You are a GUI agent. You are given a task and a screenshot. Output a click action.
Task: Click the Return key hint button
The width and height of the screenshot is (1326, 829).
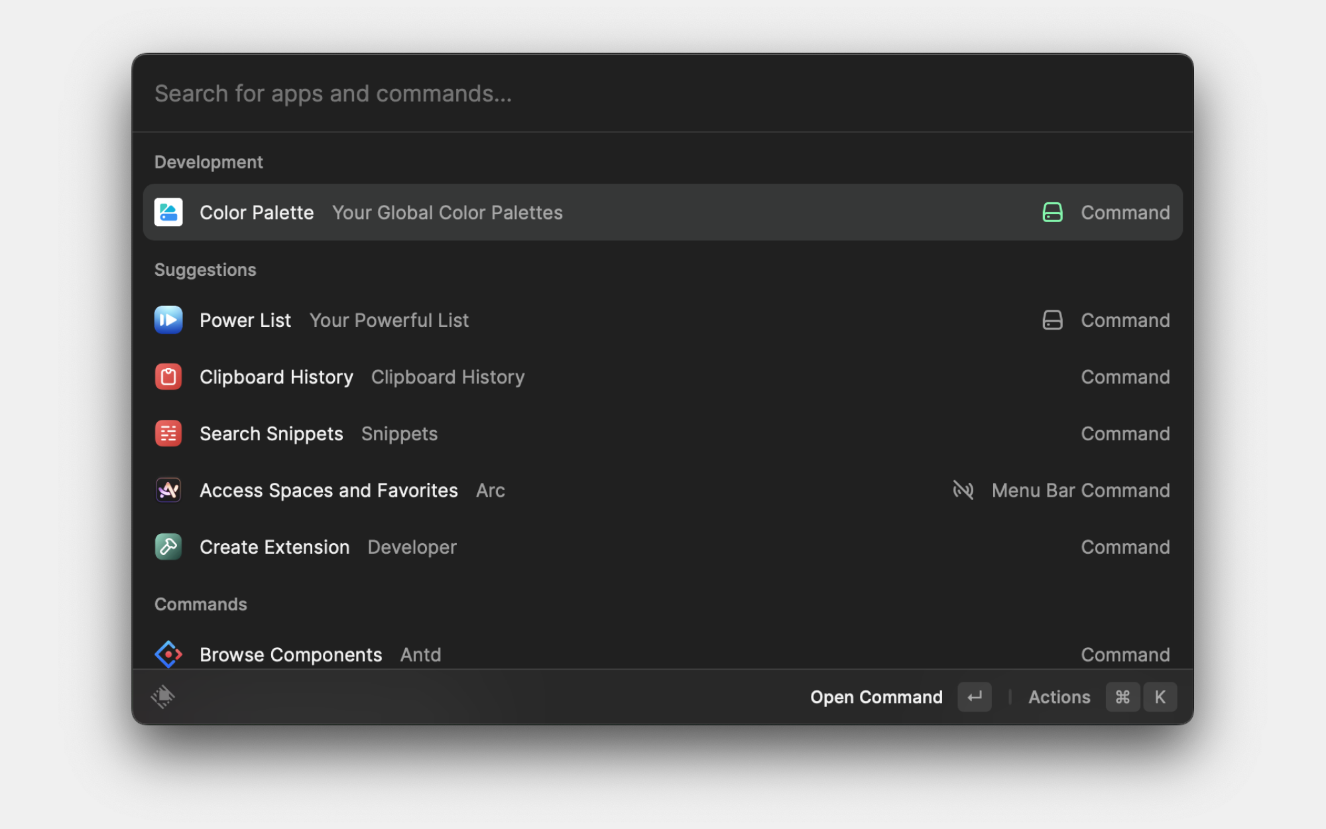coord(974,697)
